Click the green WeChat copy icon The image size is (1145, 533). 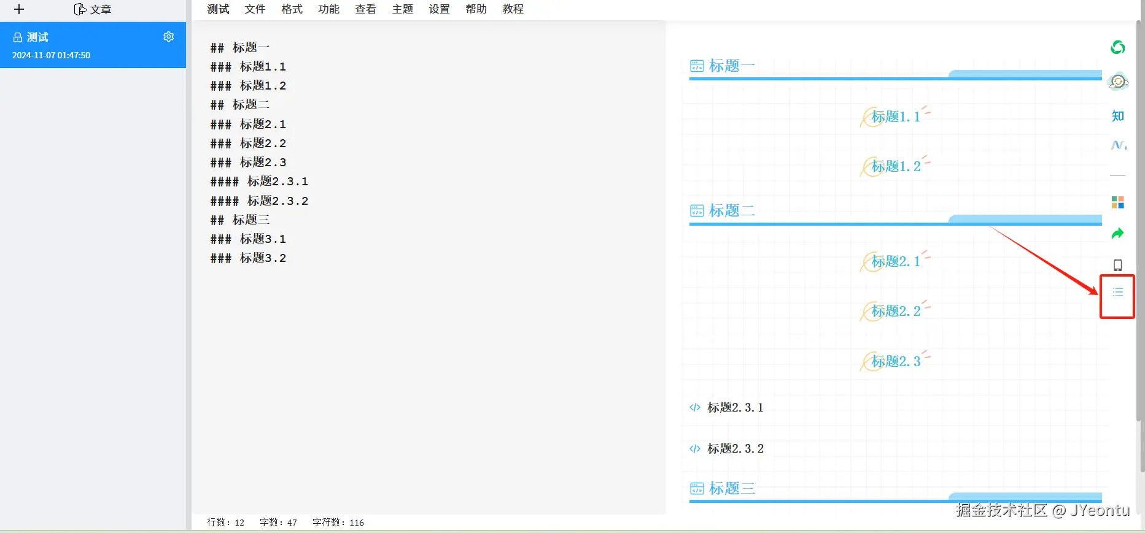[x=1117, y=47]
